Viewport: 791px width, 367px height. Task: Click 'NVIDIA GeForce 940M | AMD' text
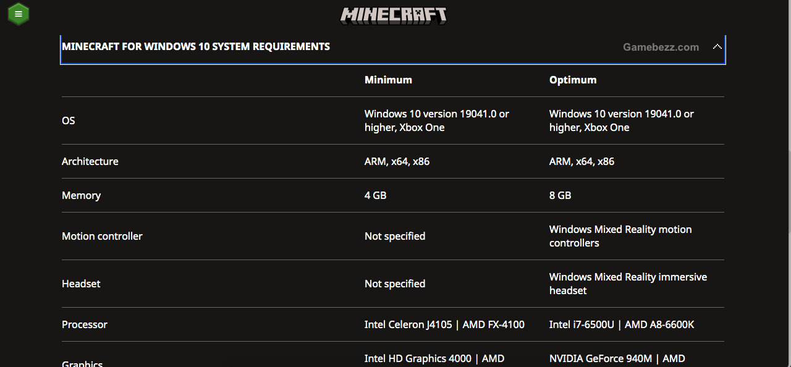(617, 358)
